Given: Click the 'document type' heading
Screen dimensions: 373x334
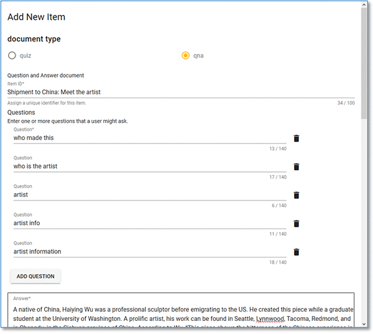Looking at the screenshot, I should pos(34,38).
